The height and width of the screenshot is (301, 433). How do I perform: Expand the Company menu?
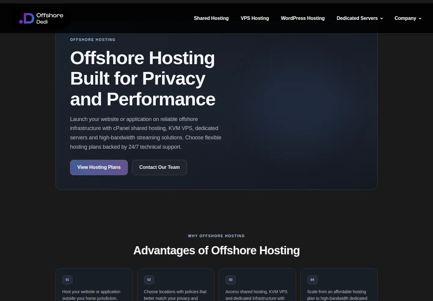(x=408, y=18)
